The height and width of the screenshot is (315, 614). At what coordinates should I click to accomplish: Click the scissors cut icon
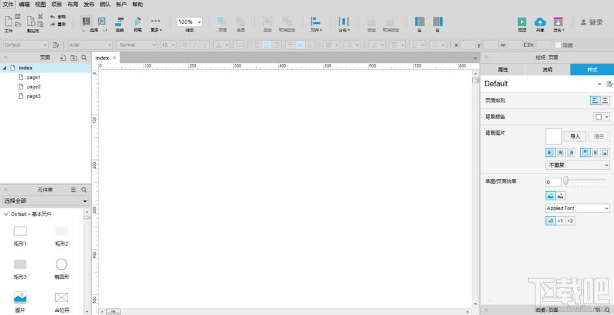pos(41,17)
